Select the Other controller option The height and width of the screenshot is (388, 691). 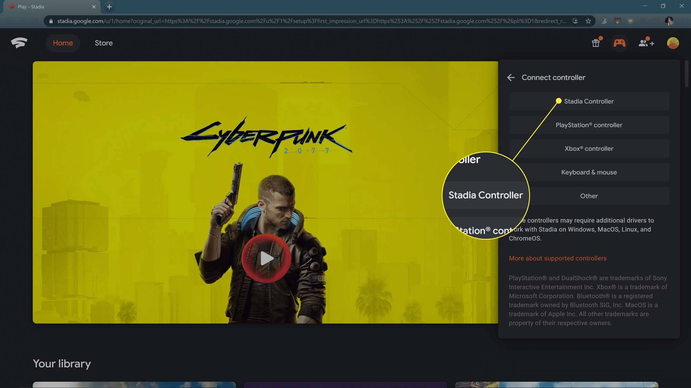(589, 196)
